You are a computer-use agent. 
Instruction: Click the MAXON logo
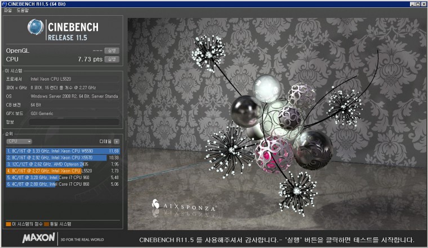tap(38, 238)
